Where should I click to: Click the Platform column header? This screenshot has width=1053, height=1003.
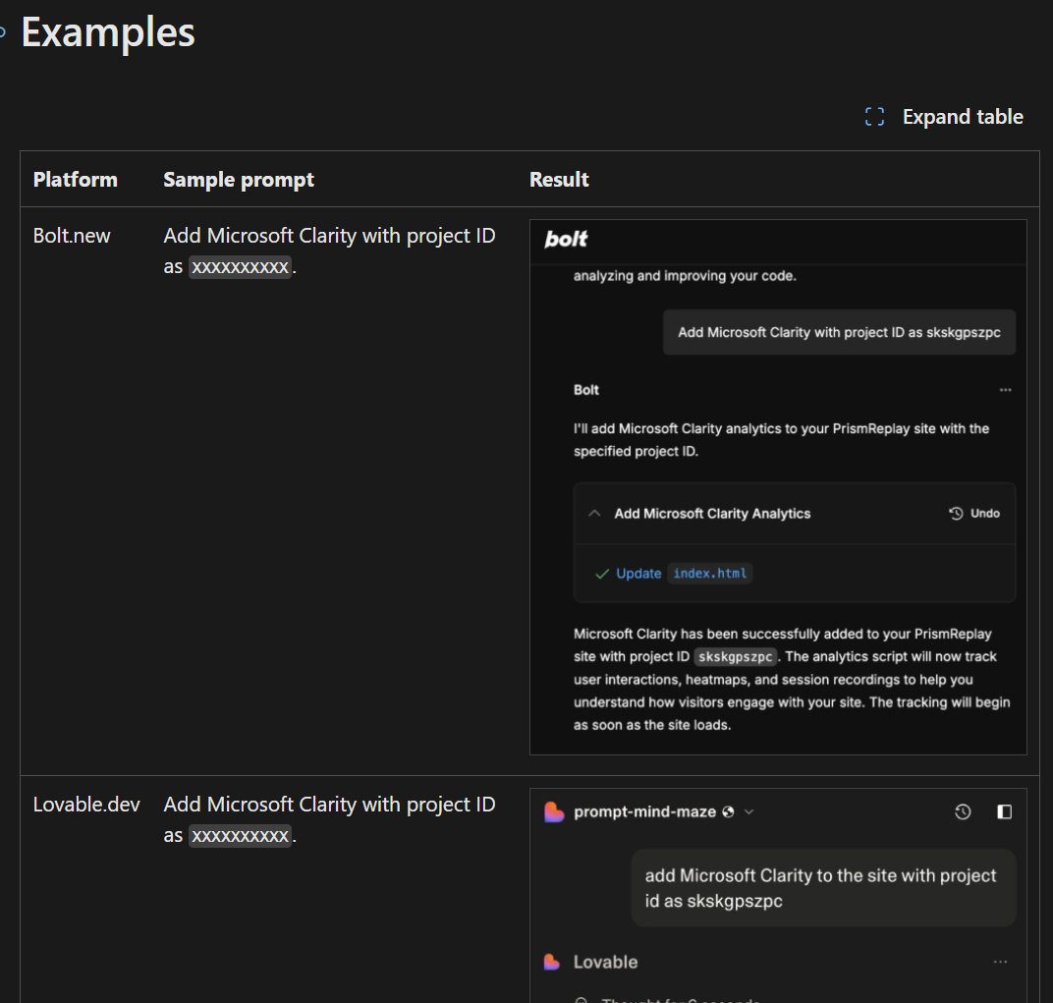[x=76, y=180]
